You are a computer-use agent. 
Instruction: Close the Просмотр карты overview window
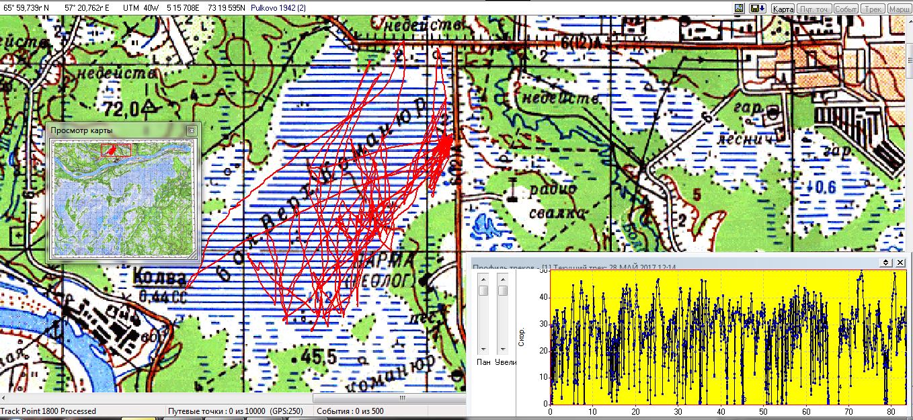tap(191, 130)
